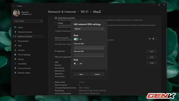Open Privacy & security shield icon
This screenshot has width=179, height=101.
tap(15, 68)
